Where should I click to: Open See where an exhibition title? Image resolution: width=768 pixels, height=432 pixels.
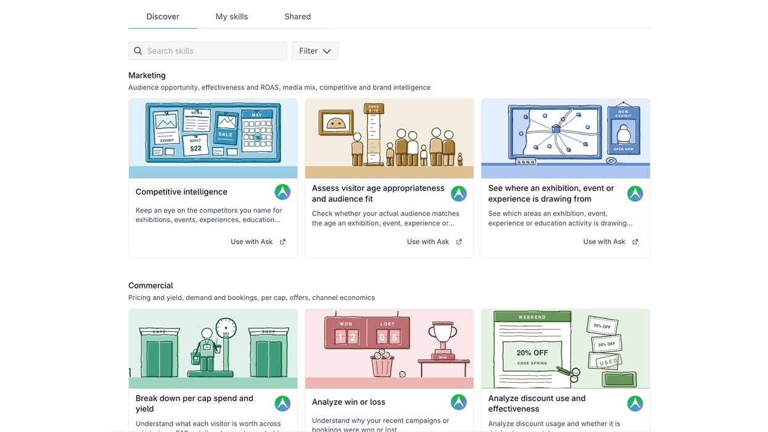[x=551, y=193]
